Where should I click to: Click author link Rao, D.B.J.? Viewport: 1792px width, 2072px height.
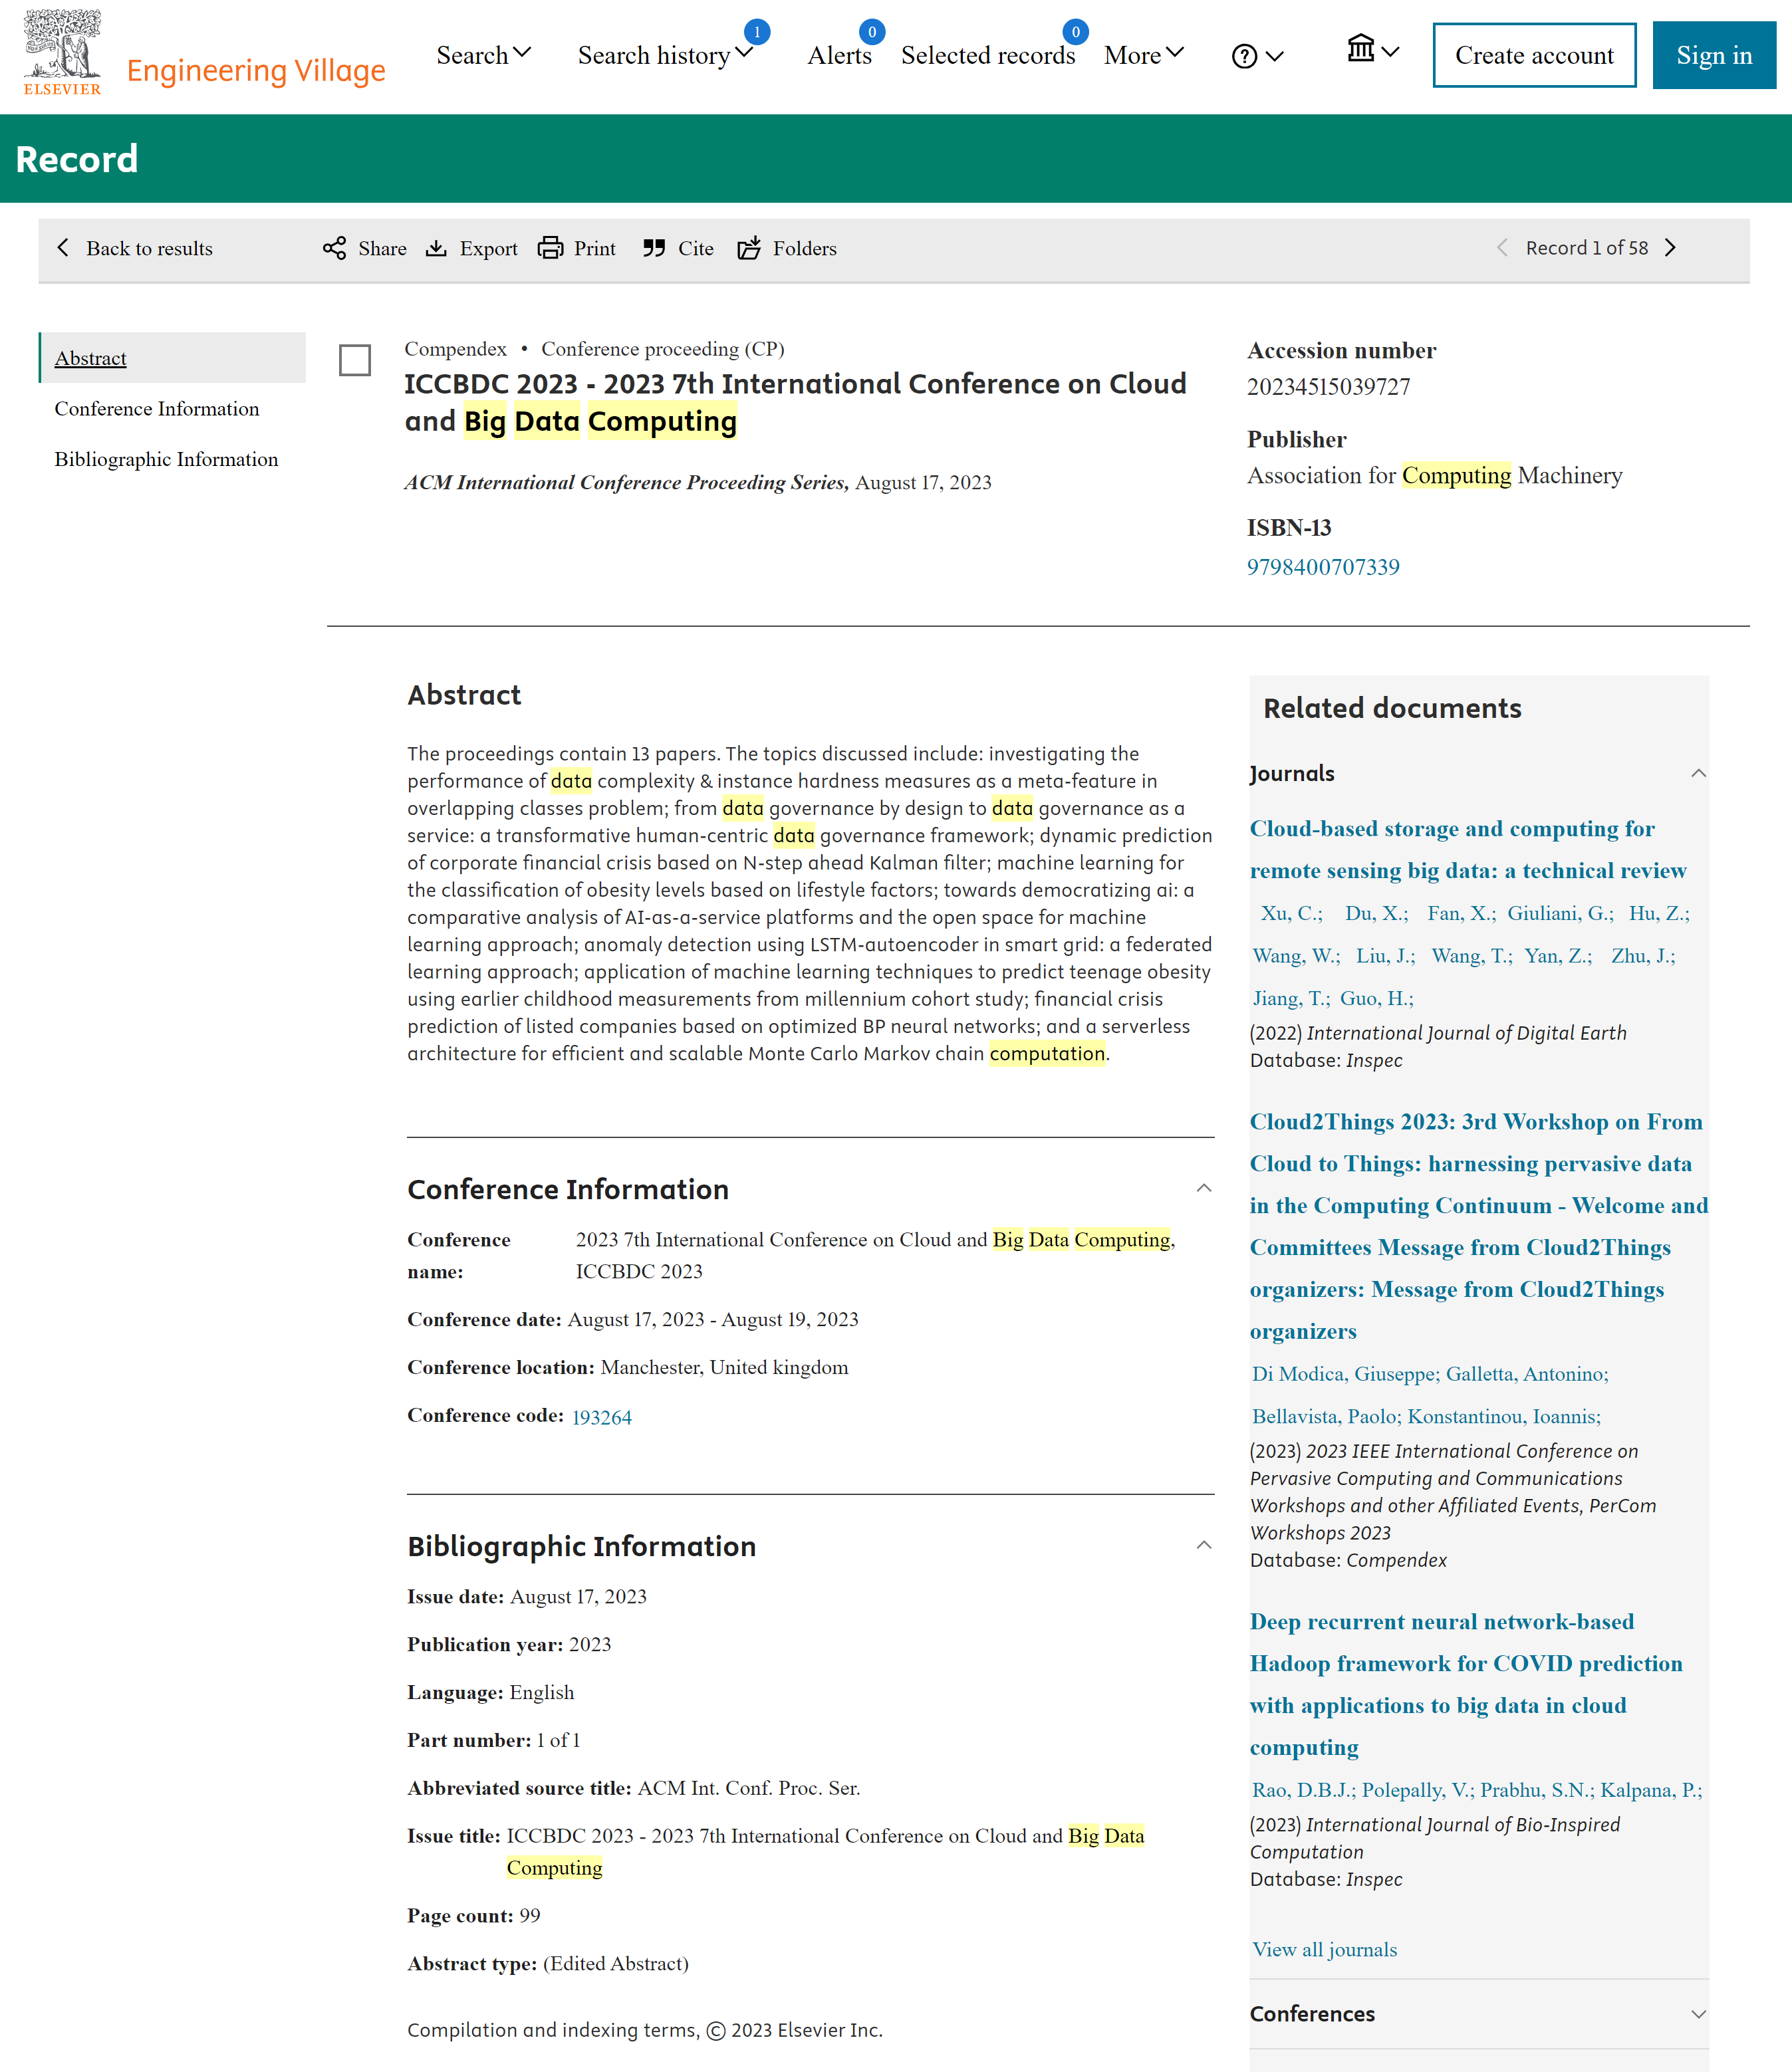[1304, 1790]
